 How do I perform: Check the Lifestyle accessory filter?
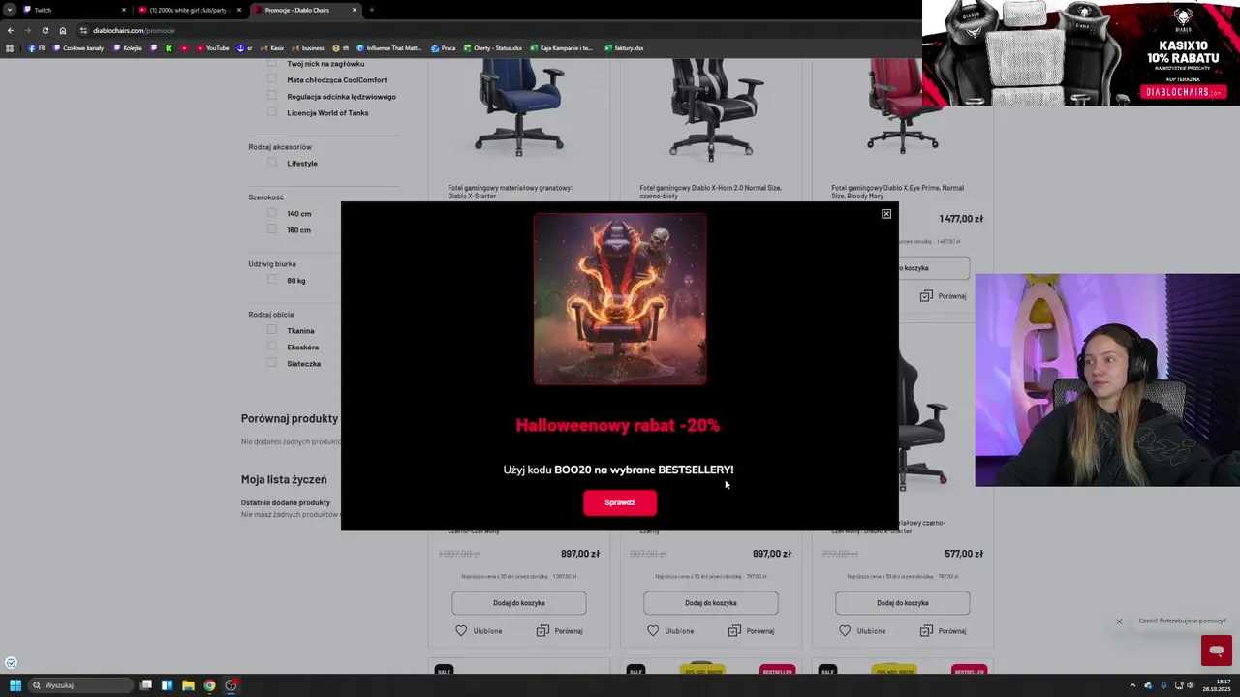tap(272, 163)
